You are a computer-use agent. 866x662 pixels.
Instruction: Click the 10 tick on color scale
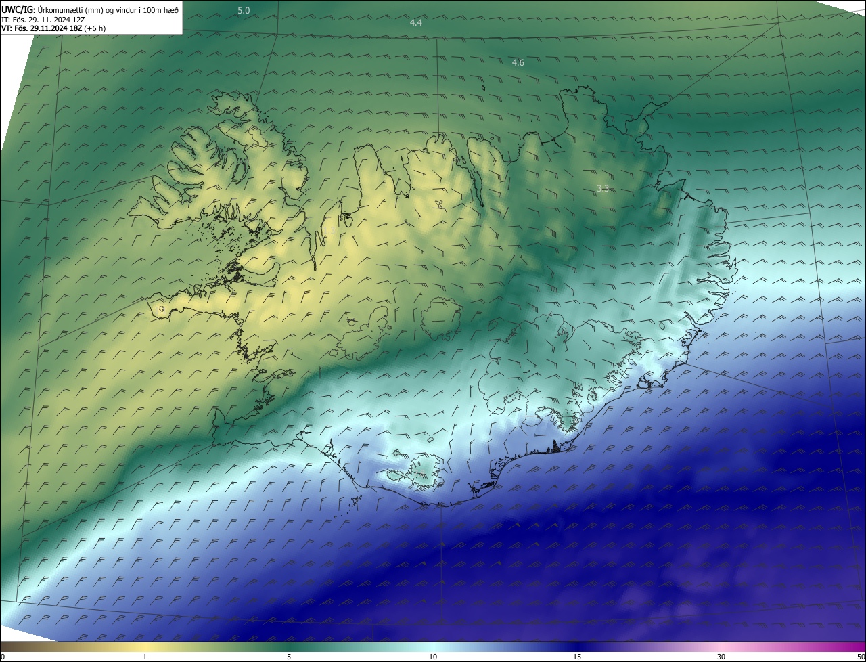pos(433,657)
